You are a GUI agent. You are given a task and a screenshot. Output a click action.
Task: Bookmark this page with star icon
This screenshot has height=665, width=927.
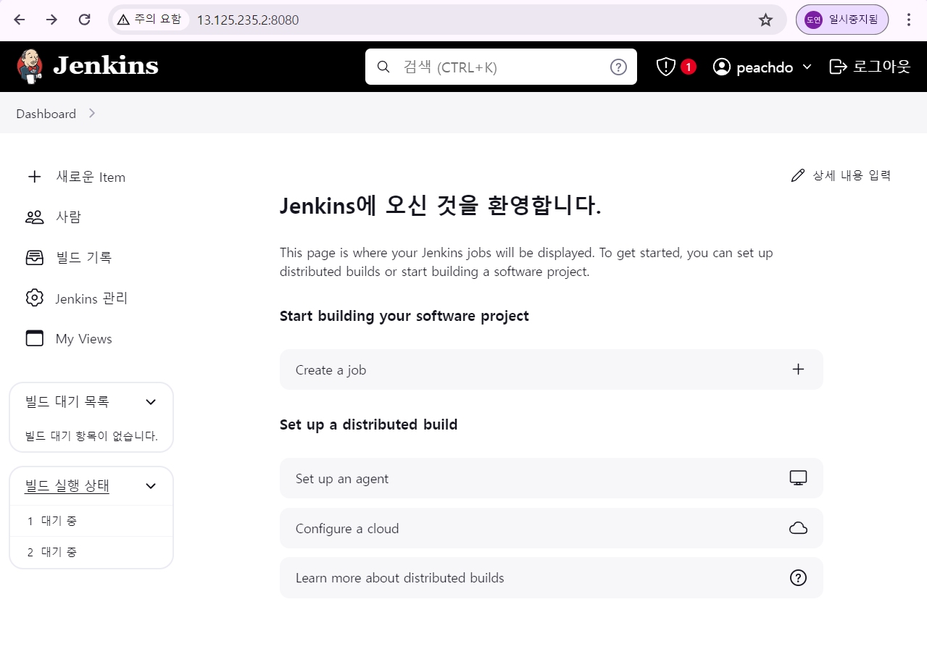(x=765, y=20)
